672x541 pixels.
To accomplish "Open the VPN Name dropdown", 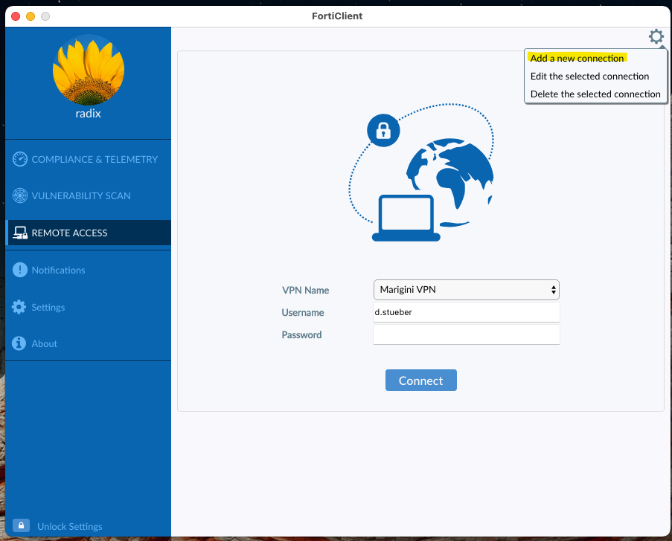I will coord(466,290).
